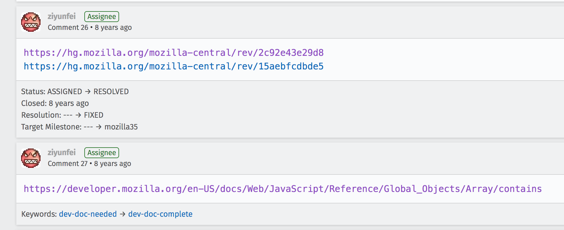564x230 pixels.
Task: Open the mozilla-central rev 15aebfcdbde5 link
Action: pos(173,66)
